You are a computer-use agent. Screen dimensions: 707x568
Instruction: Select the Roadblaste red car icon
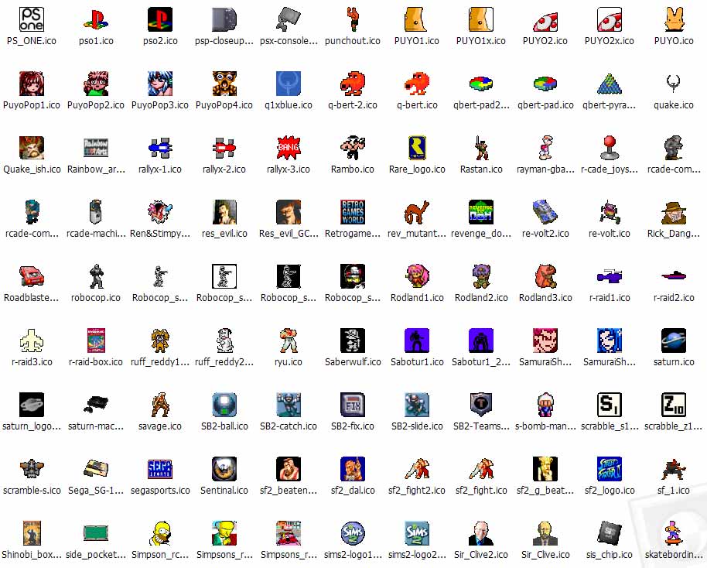pos(32,276)
